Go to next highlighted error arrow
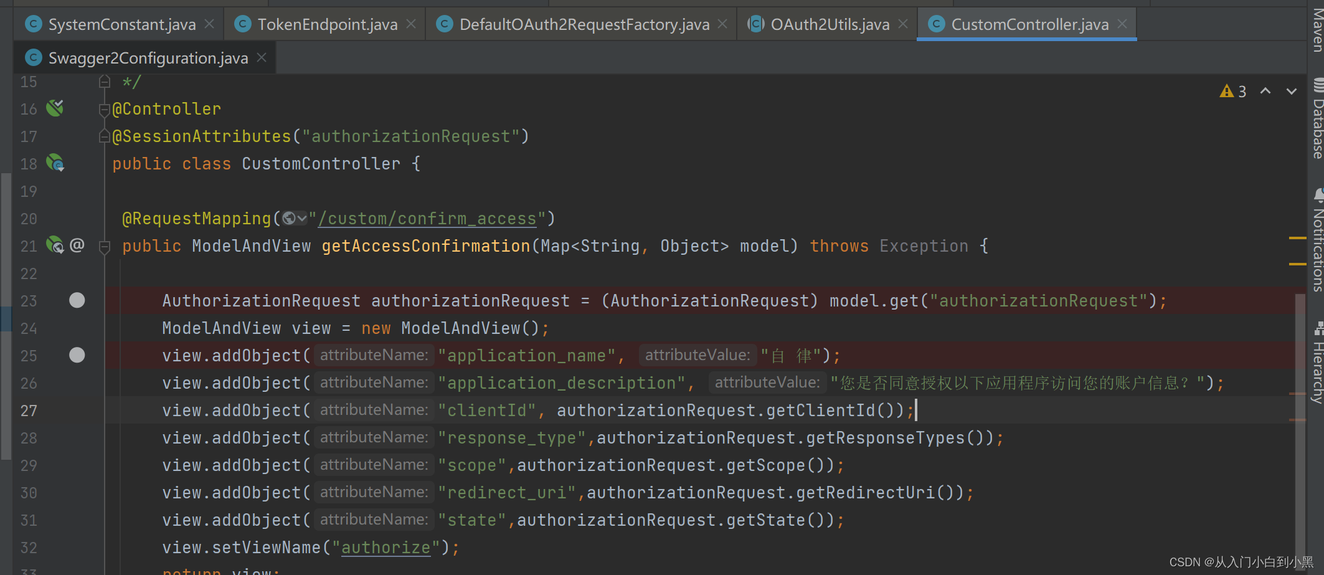 click(1292, 91)
